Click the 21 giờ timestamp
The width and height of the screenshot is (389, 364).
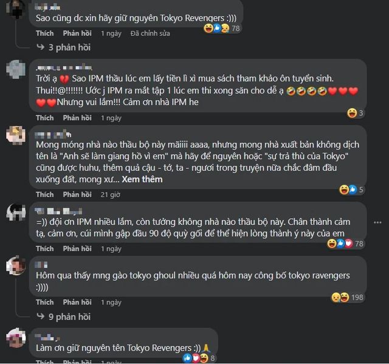tap(111, 194)
